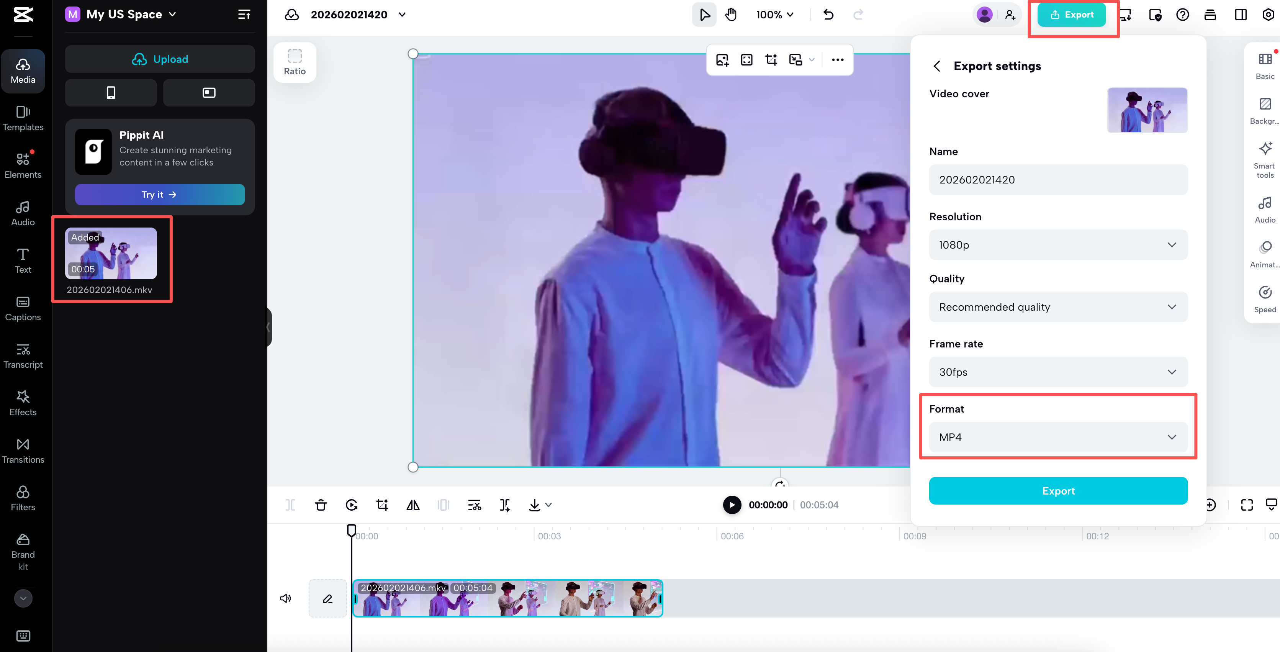Open the Media panel in the sidebar

pos(23,70)
